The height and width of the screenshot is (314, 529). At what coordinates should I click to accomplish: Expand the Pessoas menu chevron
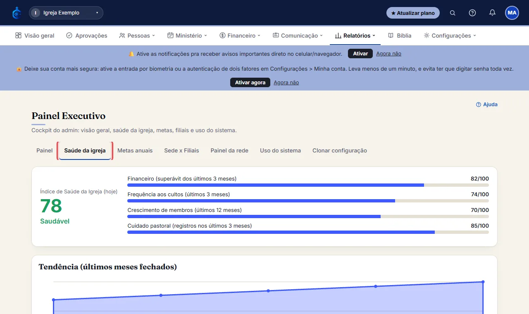[x=153, y=36]
